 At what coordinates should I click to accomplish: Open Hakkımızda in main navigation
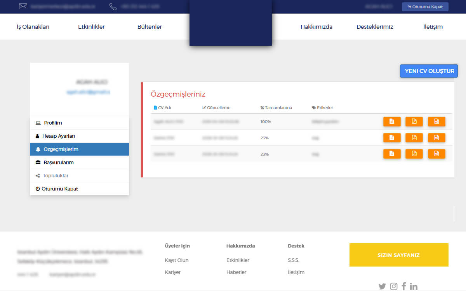[316, 27]
